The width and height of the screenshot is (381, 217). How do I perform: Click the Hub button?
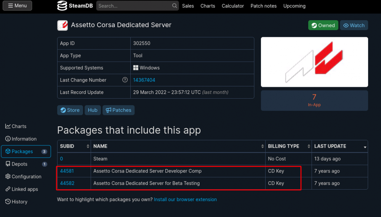pyautogui.click(x=93, y=110)
